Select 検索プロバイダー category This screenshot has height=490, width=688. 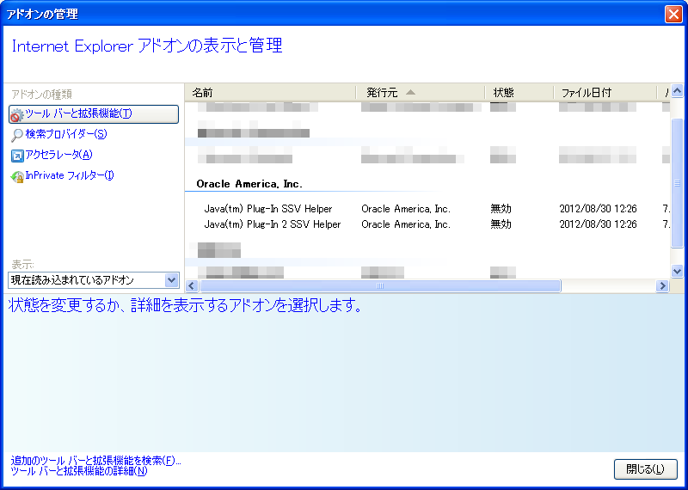pyautogui.click(x=66, y=134)
